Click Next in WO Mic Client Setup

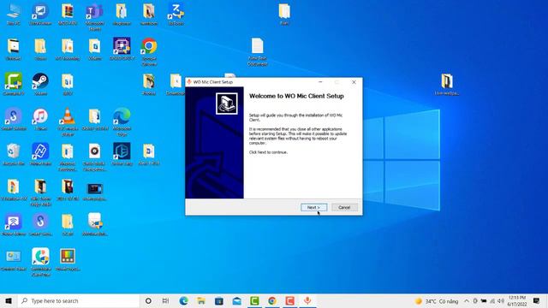tap(314, 207)
